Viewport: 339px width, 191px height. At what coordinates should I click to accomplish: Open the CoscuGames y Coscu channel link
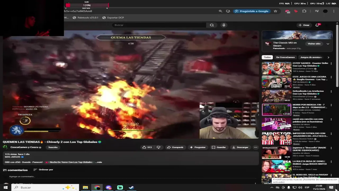24,147
